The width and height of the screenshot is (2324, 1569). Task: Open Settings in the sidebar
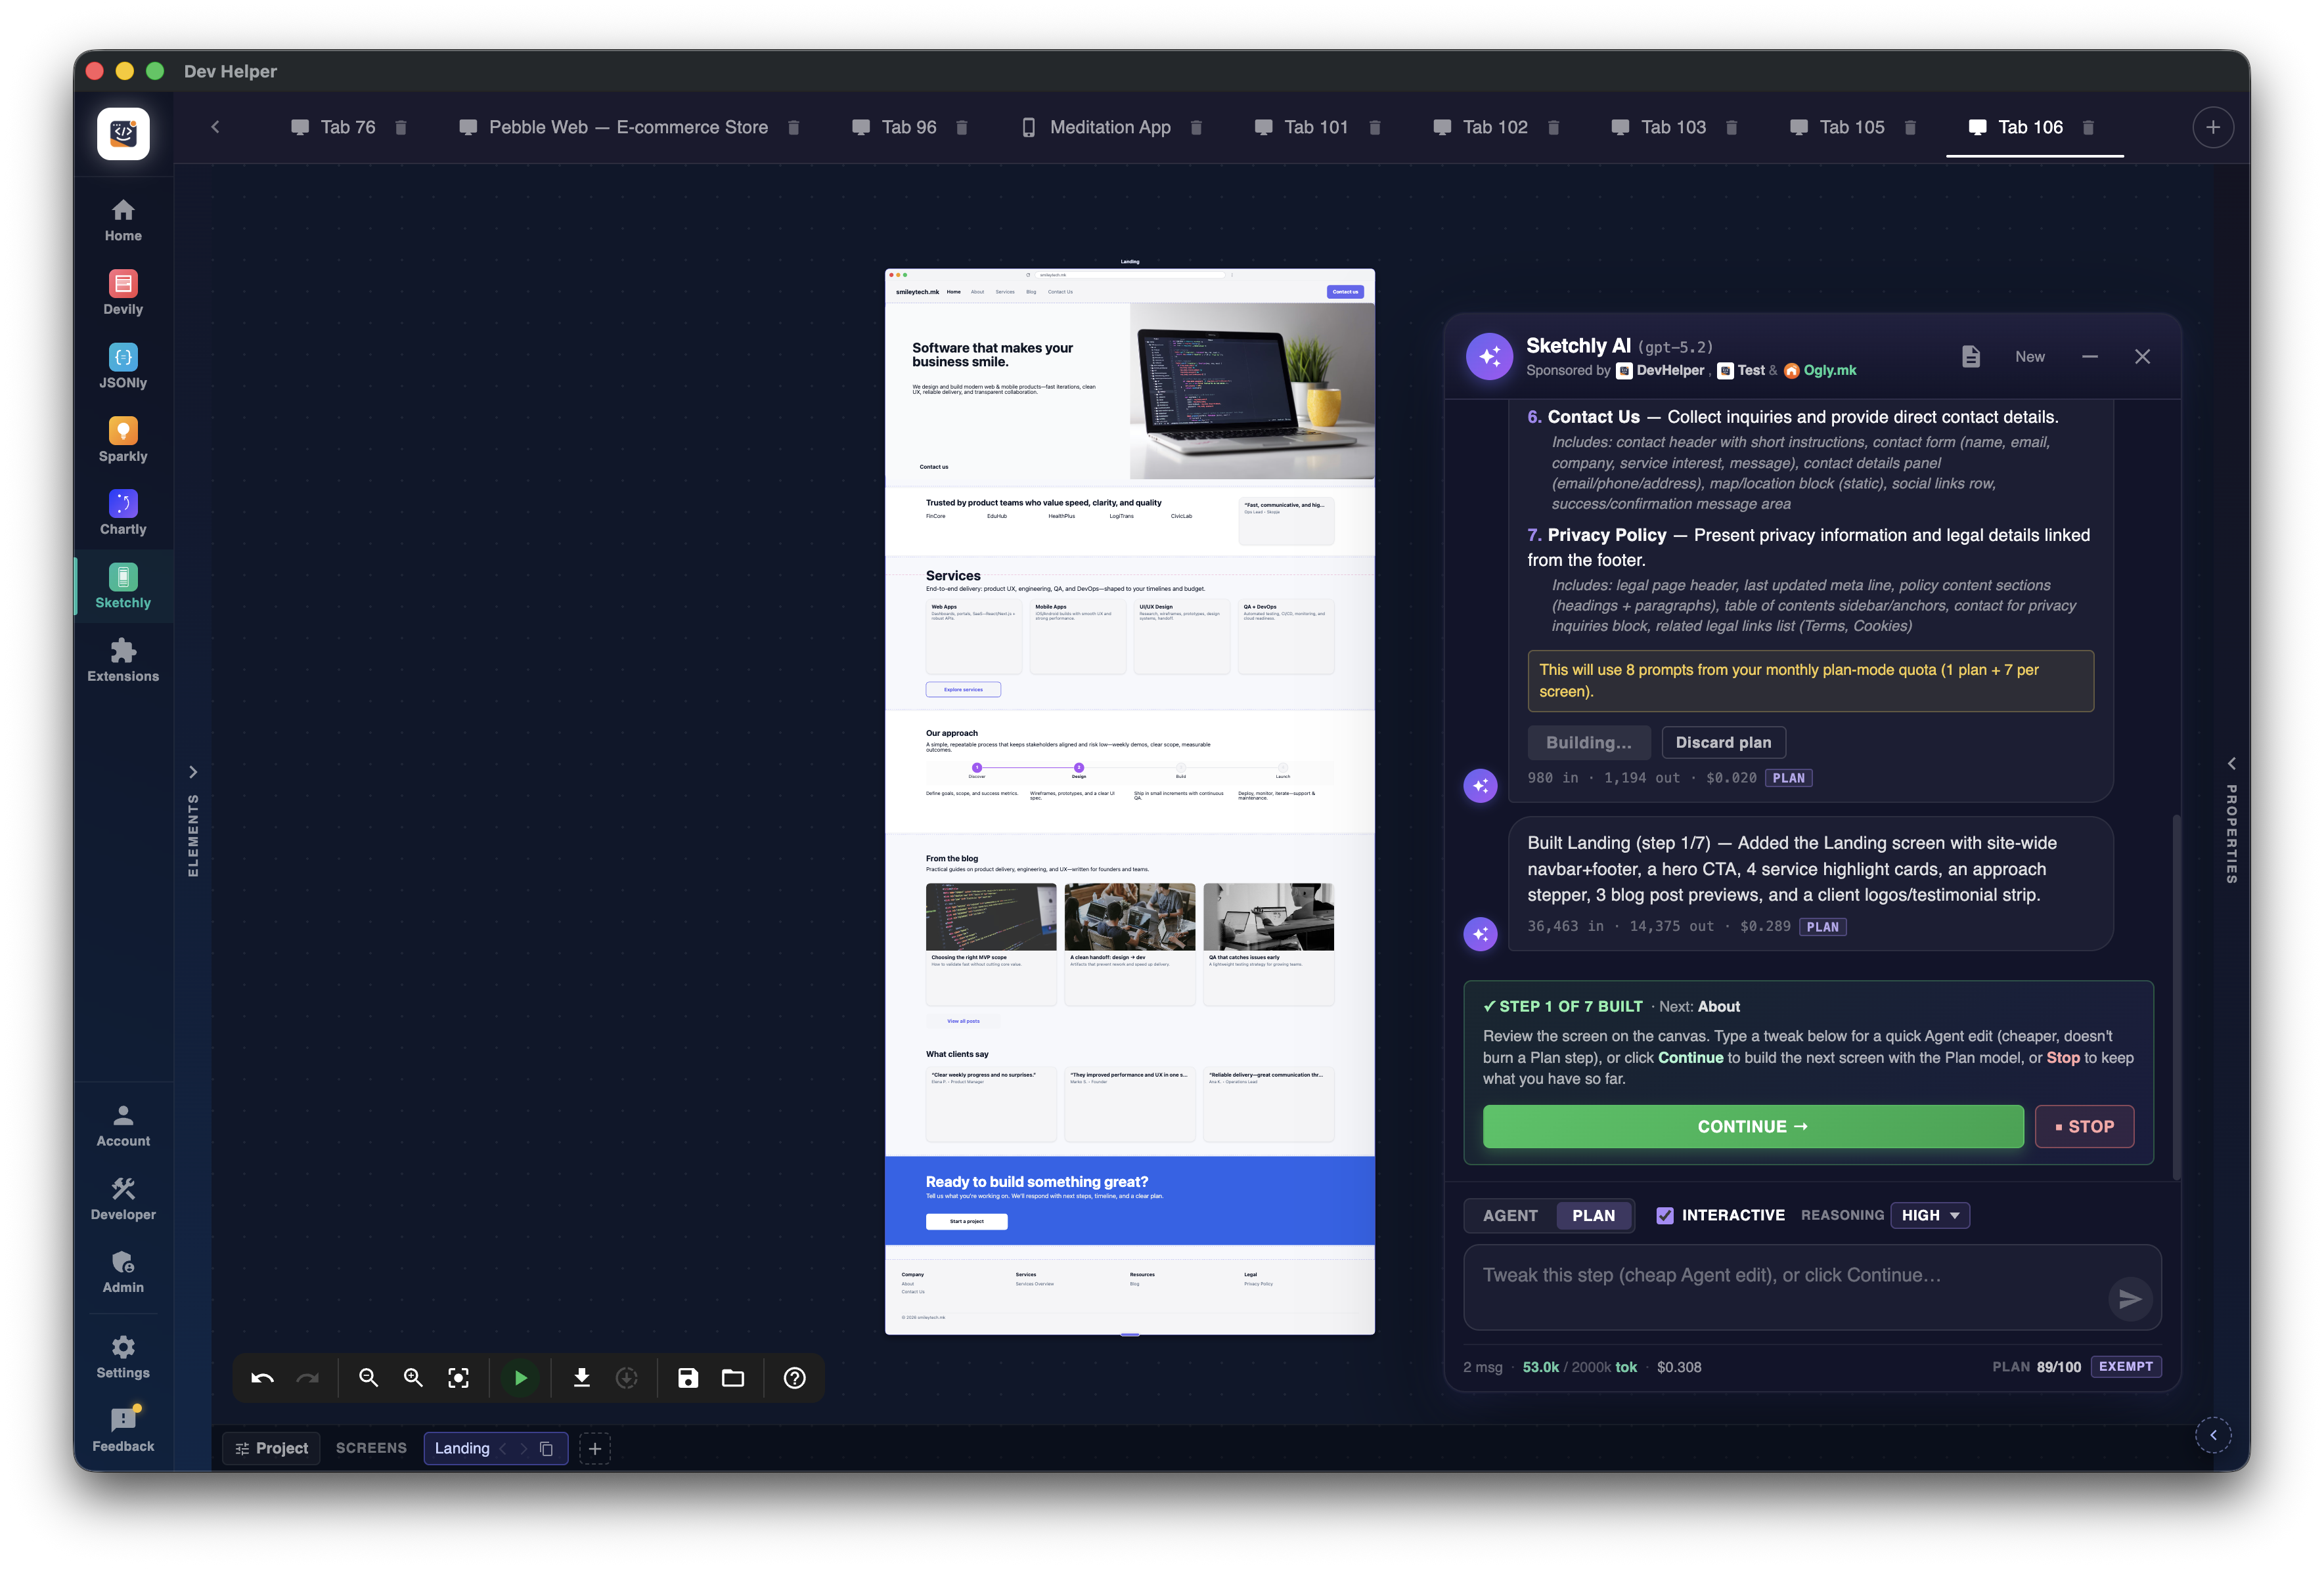point(123,1357)
